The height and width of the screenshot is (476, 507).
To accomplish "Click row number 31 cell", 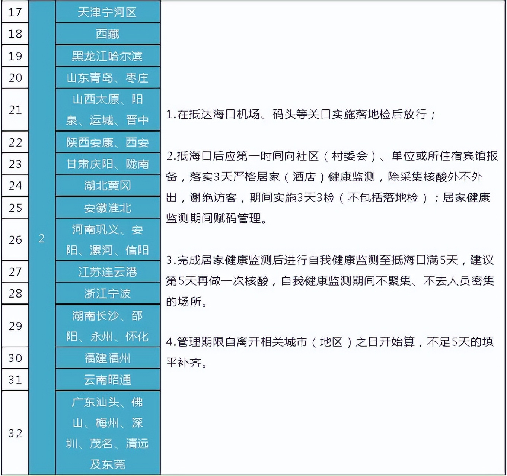I will coord(15,380).
